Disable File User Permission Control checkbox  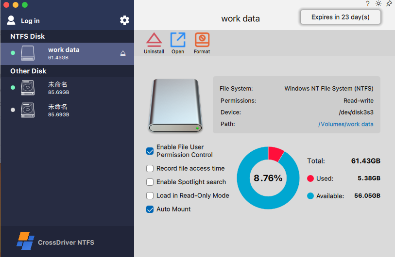tap(150, 151)
